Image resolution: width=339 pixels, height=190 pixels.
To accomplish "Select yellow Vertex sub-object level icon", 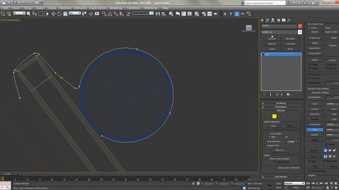I will [274, 116].
